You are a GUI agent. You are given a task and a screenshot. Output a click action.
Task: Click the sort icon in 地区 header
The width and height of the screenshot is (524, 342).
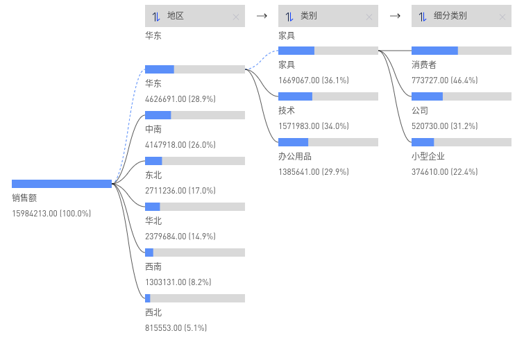tap(156, 16)
